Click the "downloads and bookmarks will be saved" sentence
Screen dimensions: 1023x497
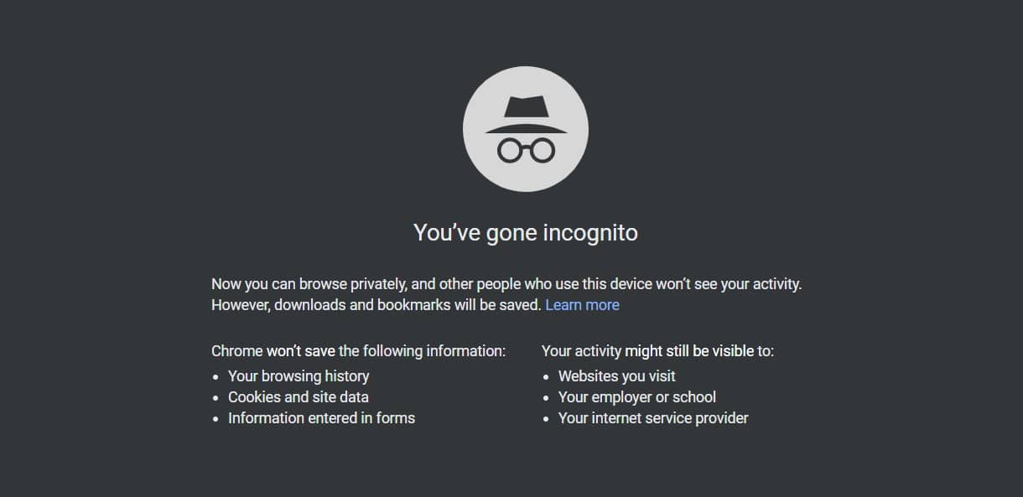(x=376, y=305)
